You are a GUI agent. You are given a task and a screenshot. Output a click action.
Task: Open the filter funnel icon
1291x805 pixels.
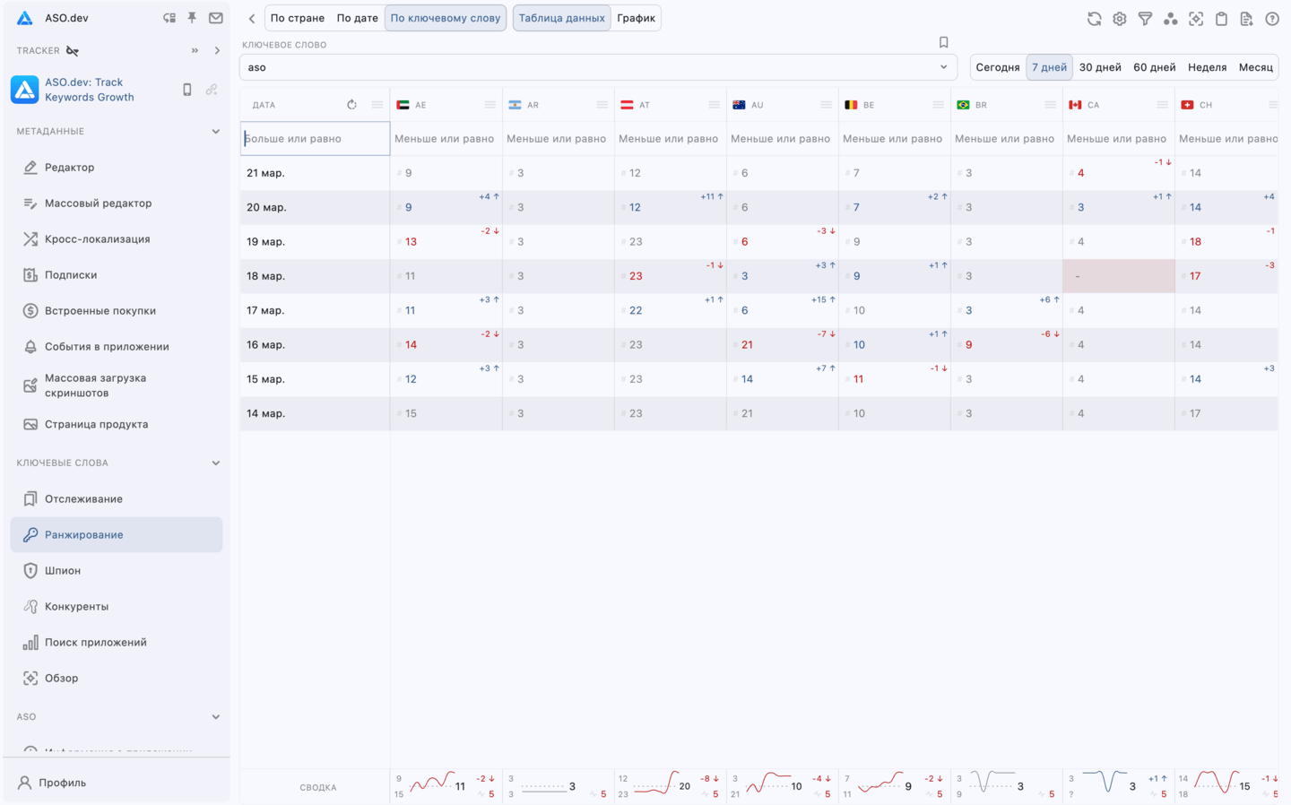[x=1145, y=18]
